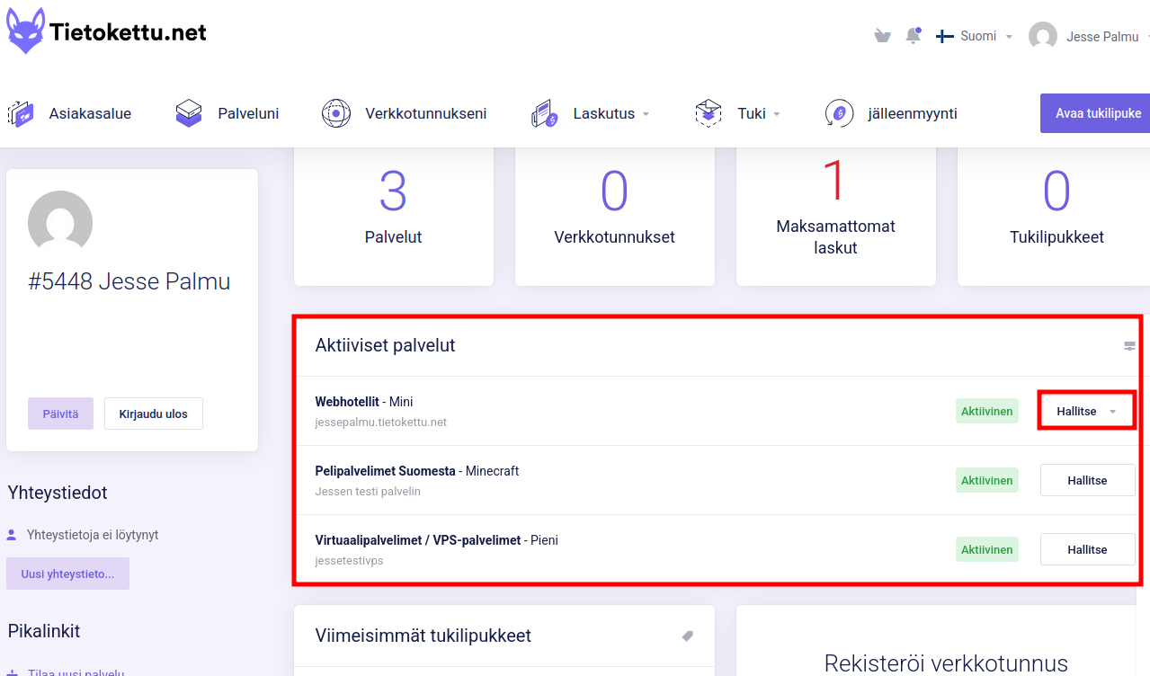Open the Verkkotunnukset count card
This screenshot has height=676, width=1150.
pos(615,216)
